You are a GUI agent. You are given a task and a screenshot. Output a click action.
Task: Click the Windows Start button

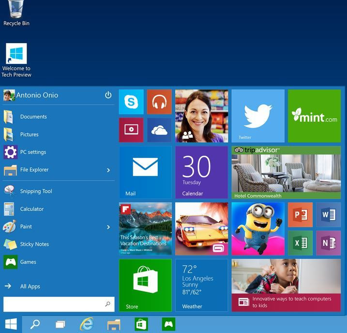11,324
